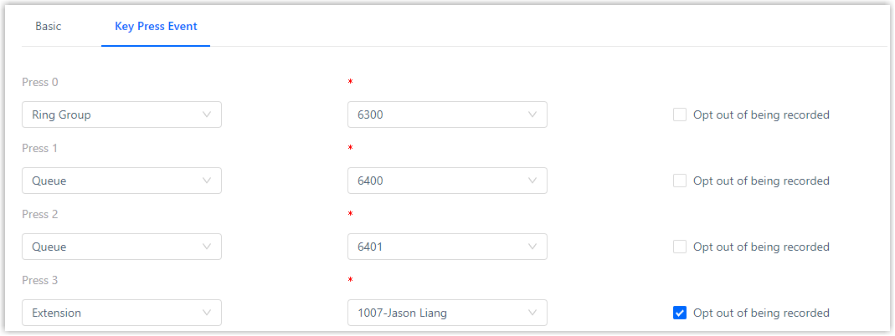This screenshot has width=895, height=336.
Task: Uncheck recording opt-out for Press 3
Action: coord(680,313)
